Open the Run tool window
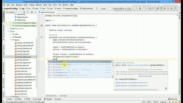The image size is (183, 103). (x=58, y=99)
